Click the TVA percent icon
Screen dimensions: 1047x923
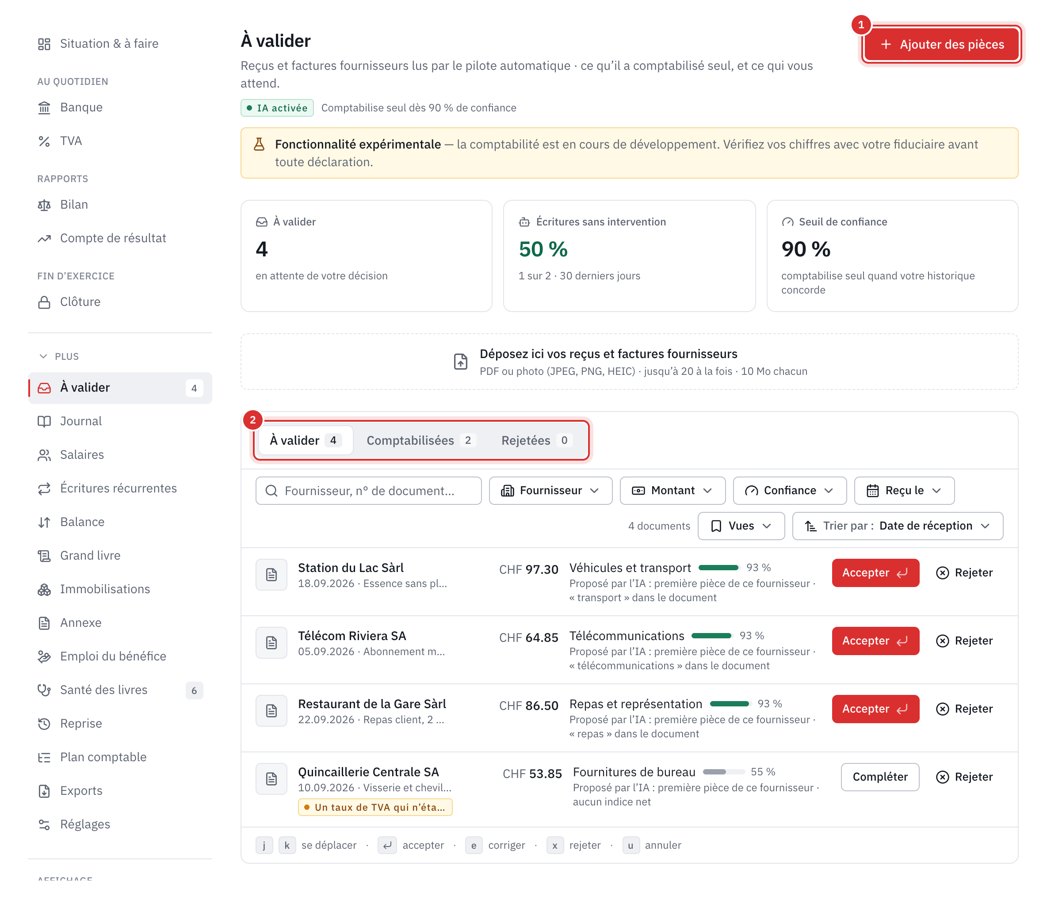44,141
